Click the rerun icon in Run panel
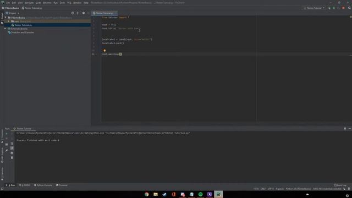Image resolution: width=352 pixels, height=198 pixels. tap(7, 134)
